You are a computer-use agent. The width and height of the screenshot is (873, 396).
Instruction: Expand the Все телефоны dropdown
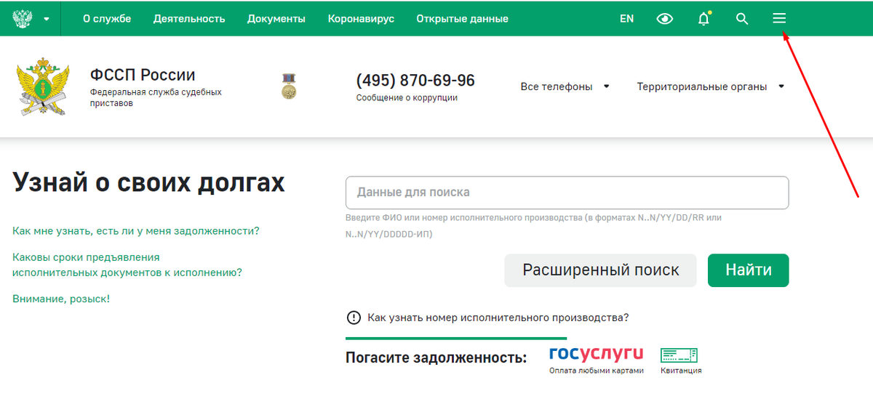[565, 86]
